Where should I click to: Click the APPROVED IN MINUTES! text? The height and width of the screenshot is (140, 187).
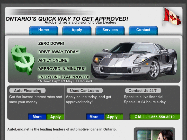[62, 69]
